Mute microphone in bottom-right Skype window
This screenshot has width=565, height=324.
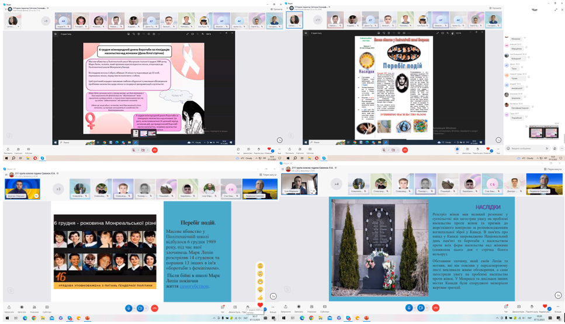[408, 308]
